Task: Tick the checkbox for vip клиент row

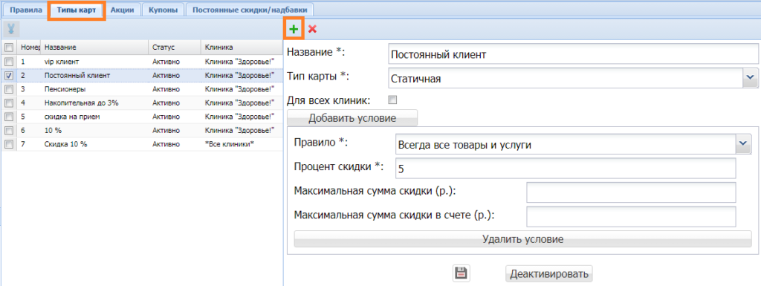Action: pyautogui.click(x=9, y=62)
